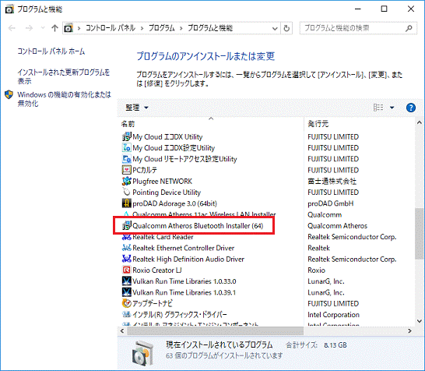Click the アップデートナビ icon
The width and height of the screenshot is (425, 371).
(x=127, y=303)
